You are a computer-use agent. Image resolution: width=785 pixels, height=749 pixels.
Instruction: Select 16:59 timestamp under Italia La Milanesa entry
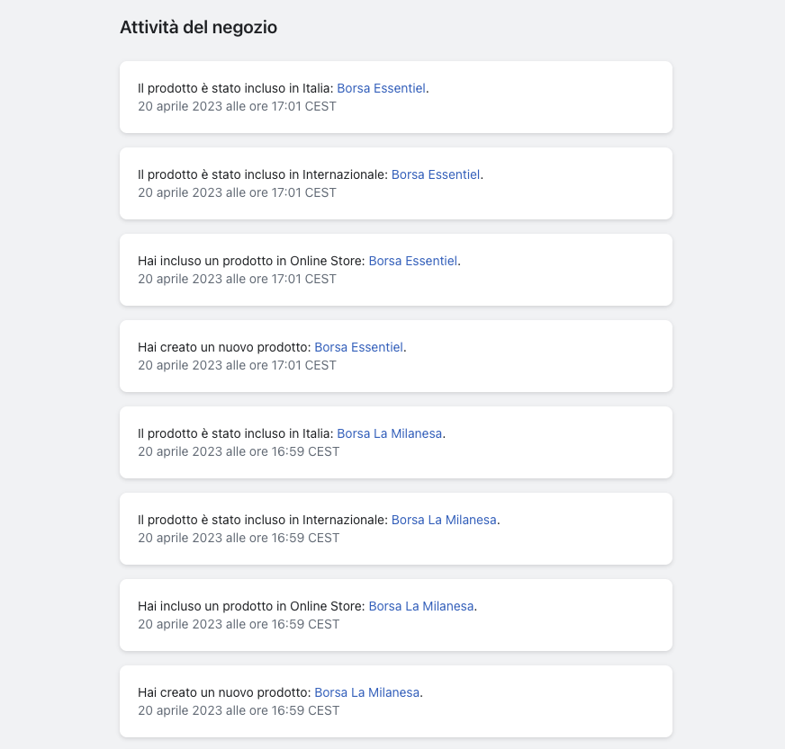[x=239, y=452]
